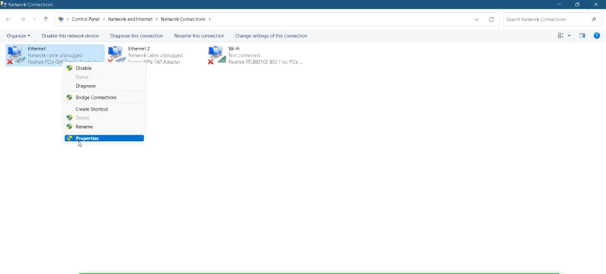Click the Search Network Connections field

pos(551,19)
